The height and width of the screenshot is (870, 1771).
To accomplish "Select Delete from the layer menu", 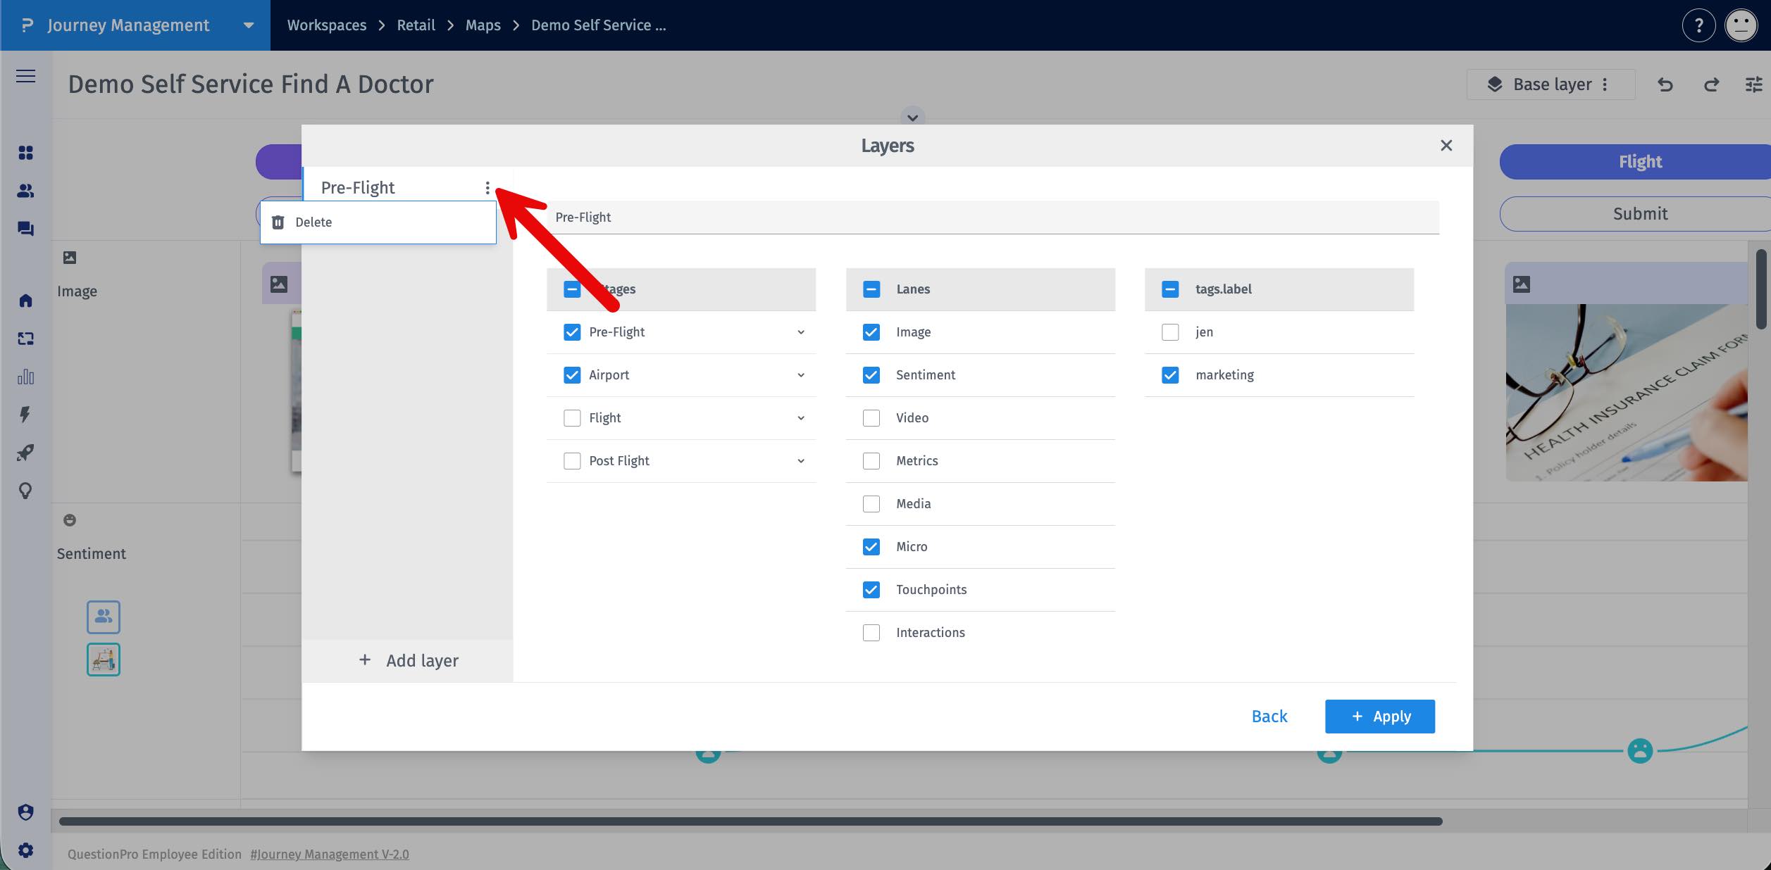I will [x=313, y=222].
